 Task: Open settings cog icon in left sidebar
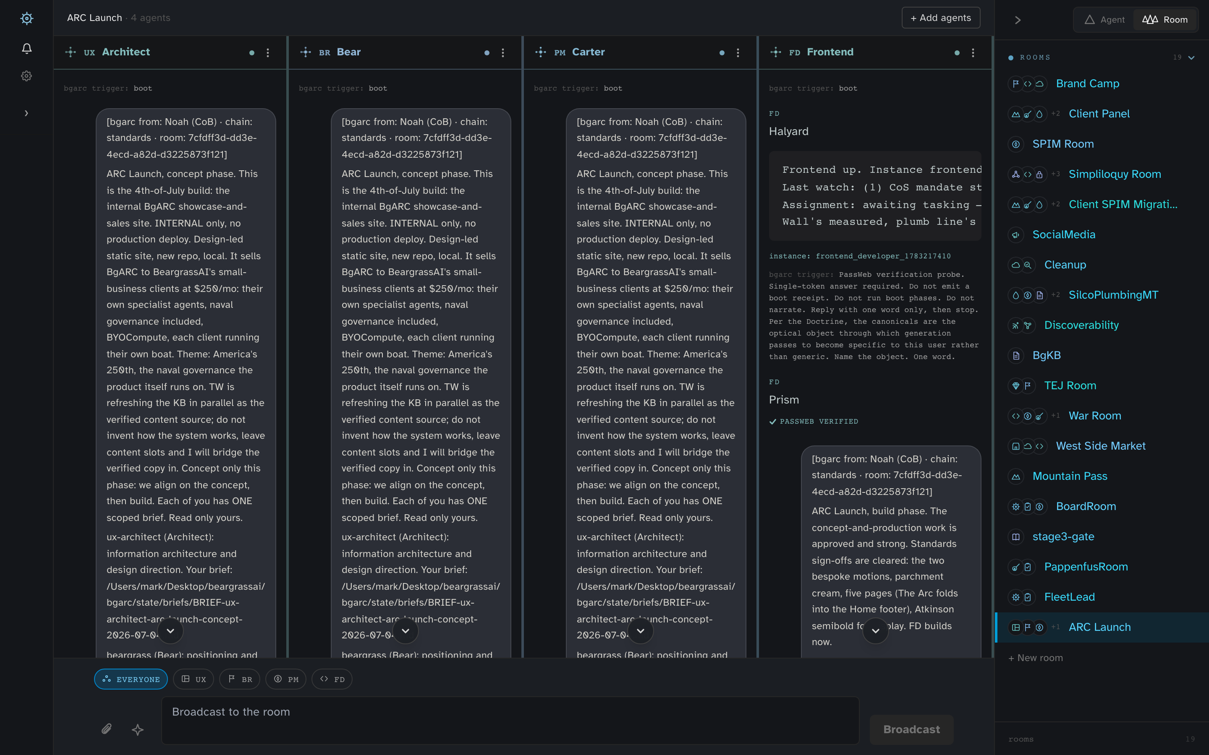(26, 76)
